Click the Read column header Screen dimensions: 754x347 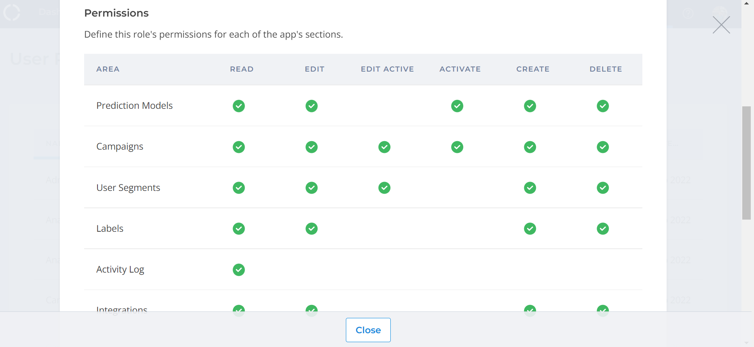[241, 69]
